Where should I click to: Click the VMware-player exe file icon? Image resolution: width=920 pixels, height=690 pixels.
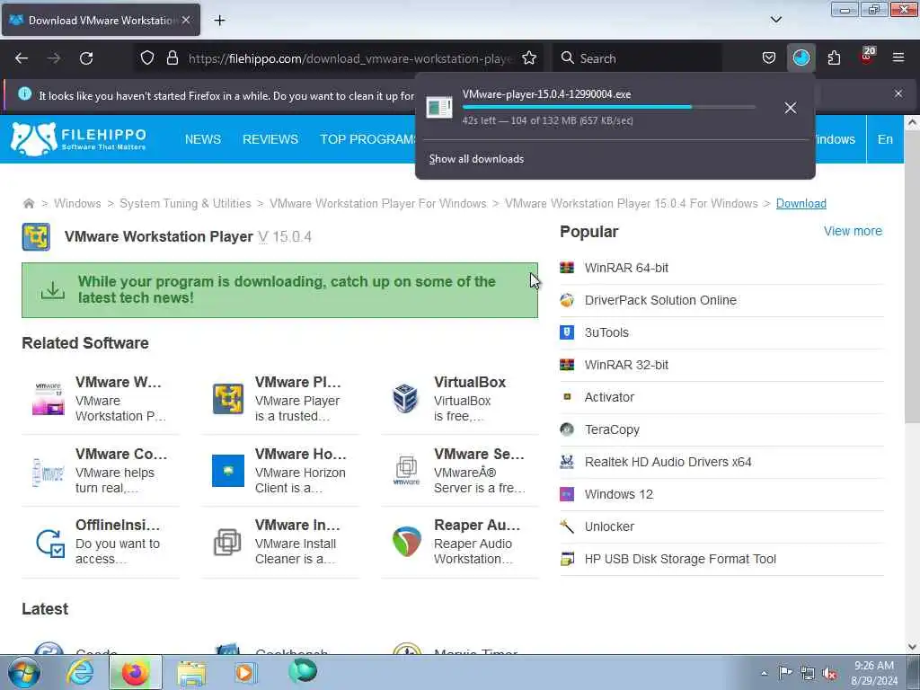[x=438, y=108]
